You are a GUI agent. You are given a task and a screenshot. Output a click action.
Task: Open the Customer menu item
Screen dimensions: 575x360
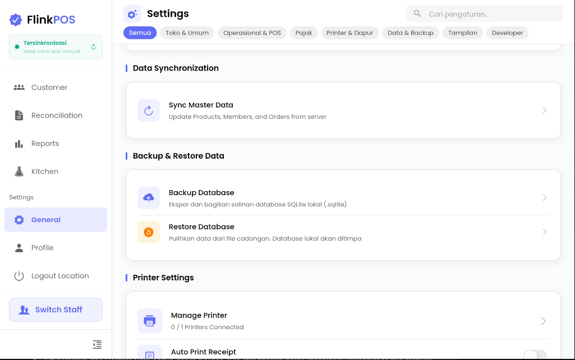56,87
